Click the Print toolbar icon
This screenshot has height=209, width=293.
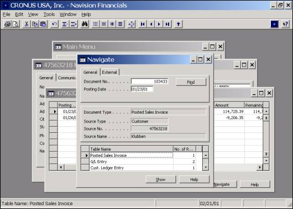coord(8,24)
